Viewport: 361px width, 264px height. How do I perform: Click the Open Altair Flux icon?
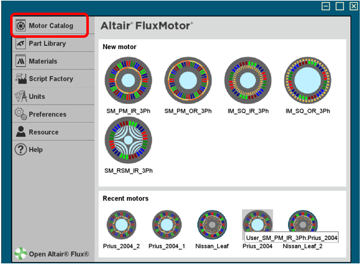point(21,253)
